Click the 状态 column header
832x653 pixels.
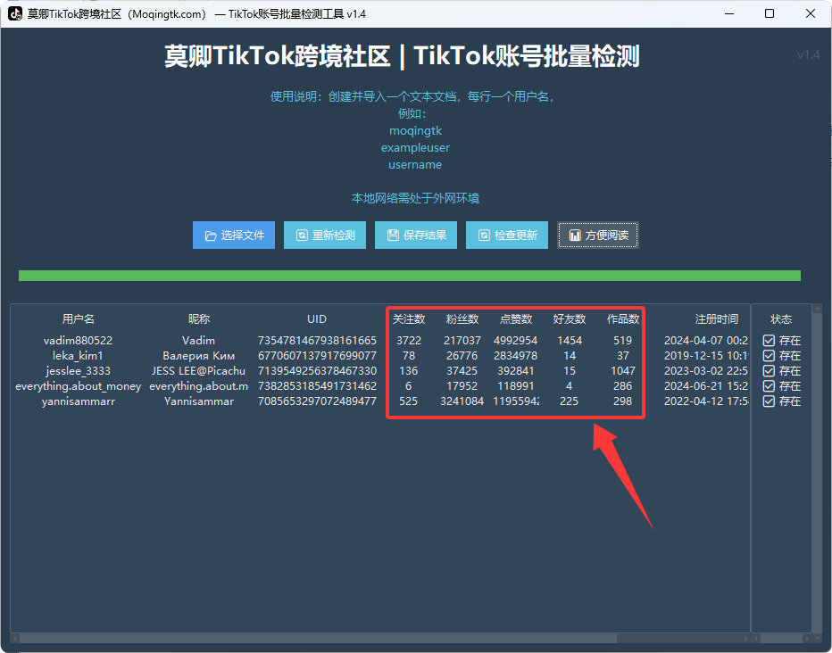(x=781, y=319)
